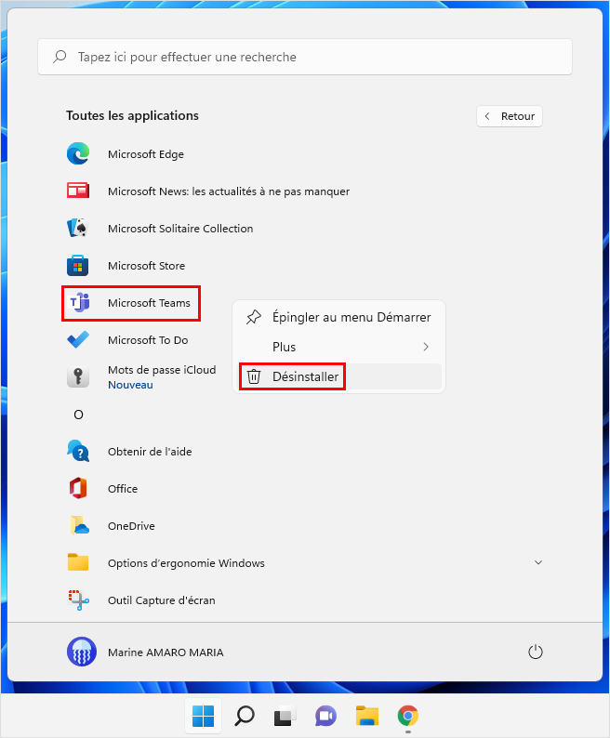The width and height of the screenshot is (610, 738).
Task: Open Task View in the taskbar
Action: point(285,716)
